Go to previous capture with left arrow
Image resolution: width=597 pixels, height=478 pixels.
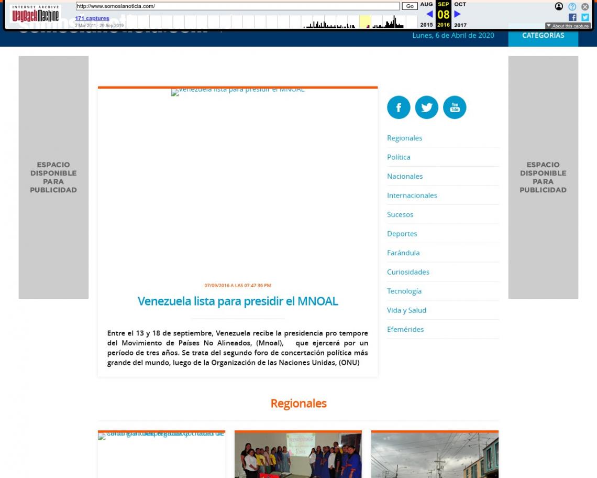tap(429, 14)
